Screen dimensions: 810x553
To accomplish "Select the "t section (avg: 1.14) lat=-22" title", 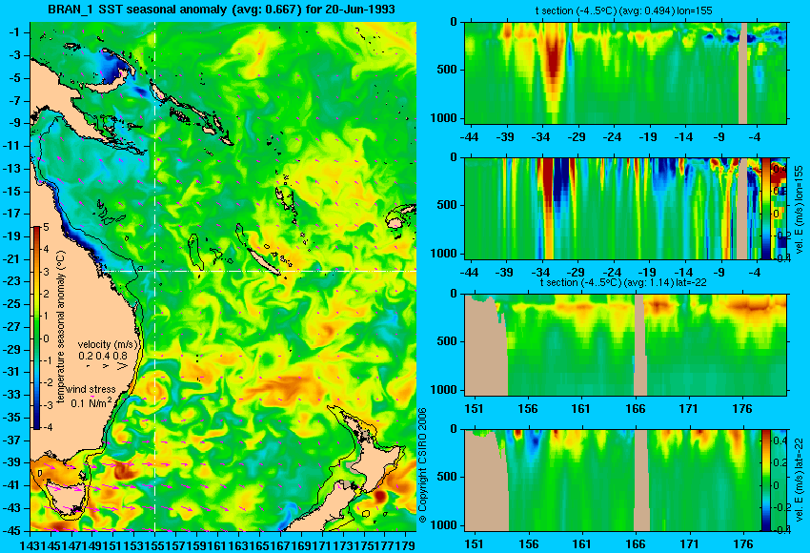I will 623,282.
